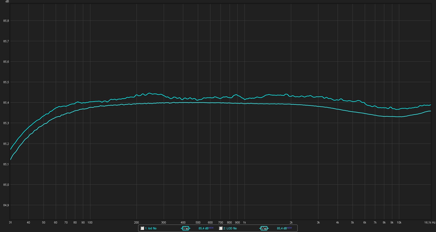Click the 1/48 smoothing icon of trace 1
This screenshot has width=436, height=232.
[x=186, y=228]
